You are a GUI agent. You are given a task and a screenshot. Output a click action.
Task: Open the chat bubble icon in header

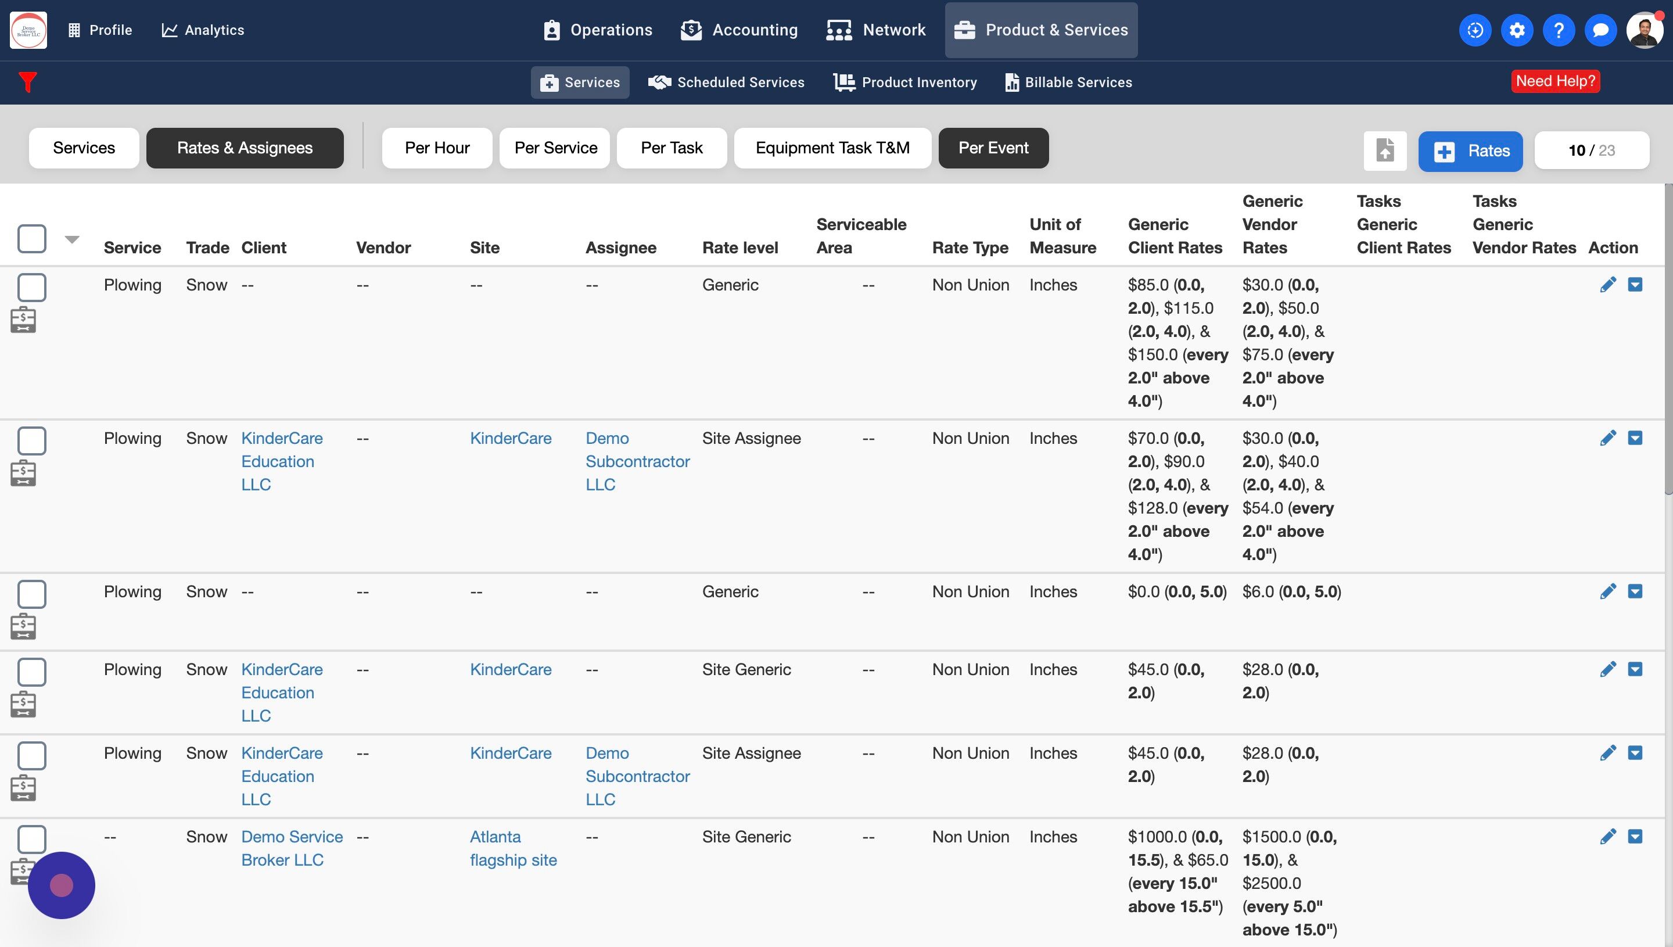pos(1600,30)
